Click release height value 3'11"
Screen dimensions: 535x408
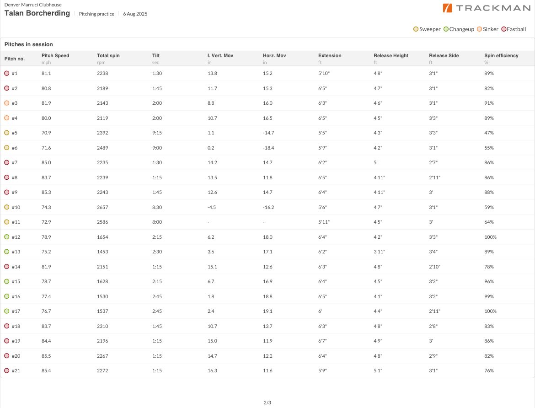click(x=379, y=252)
